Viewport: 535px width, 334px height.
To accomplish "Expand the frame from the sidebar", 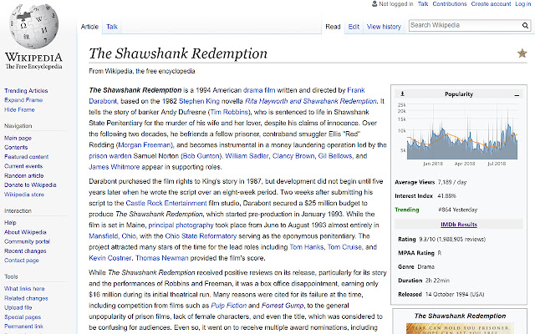I will (23, 99).
